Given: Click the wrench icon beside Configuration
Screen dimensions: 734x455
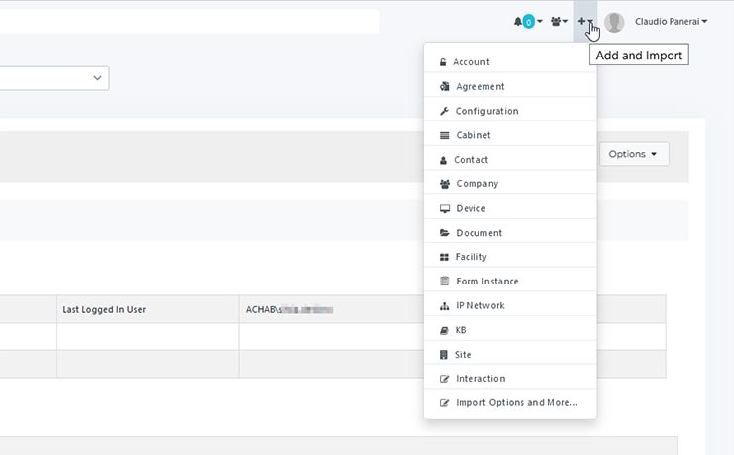Looking at the screenshot, I should pyautogui.click(x=444, y=111).
